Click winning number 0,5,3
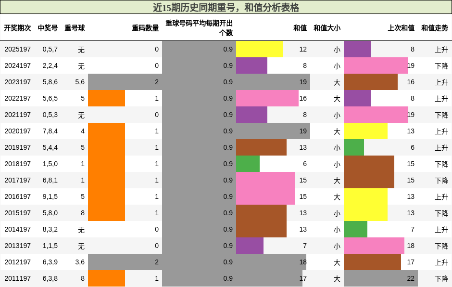 pyautogui.click(x=50, y=115)
